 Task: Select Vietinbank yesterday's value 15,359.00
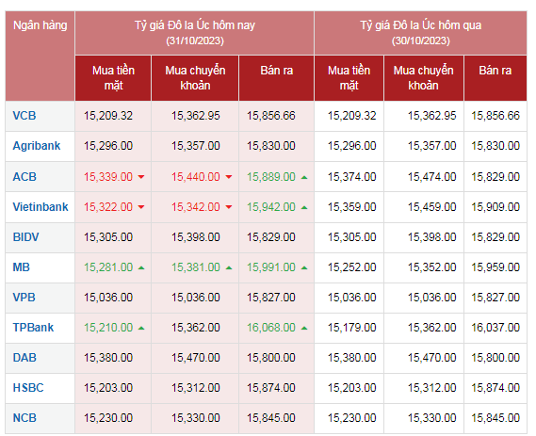(351, 207)
